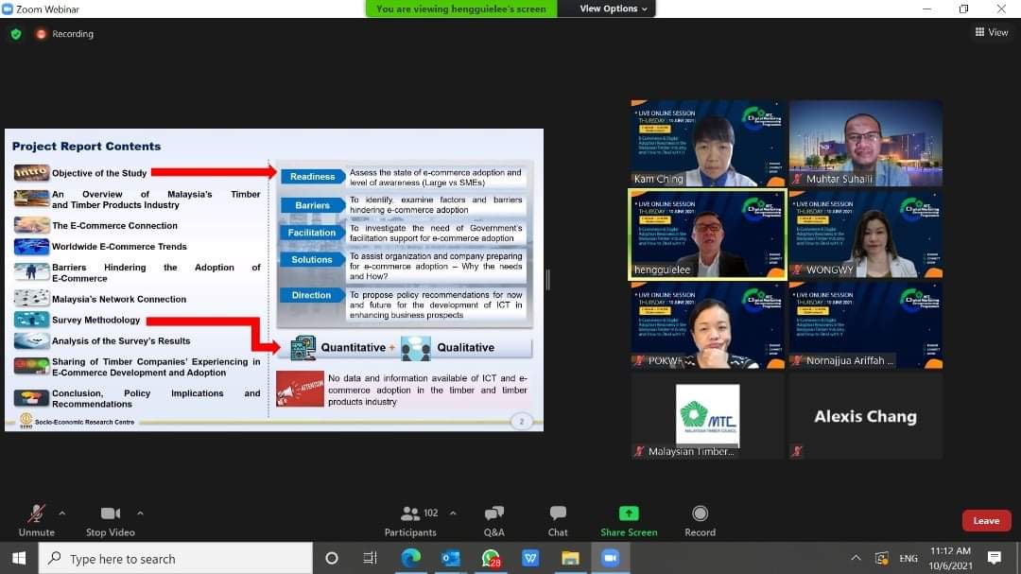Open the Windows Start menu
The image size is (1021, 574).
pos(19,558)
